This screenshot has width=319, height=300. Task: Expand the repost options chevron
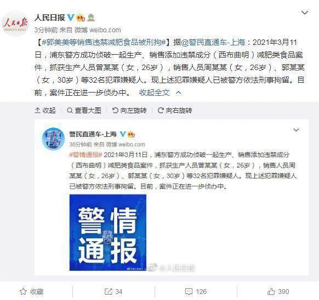pos(296,130)
